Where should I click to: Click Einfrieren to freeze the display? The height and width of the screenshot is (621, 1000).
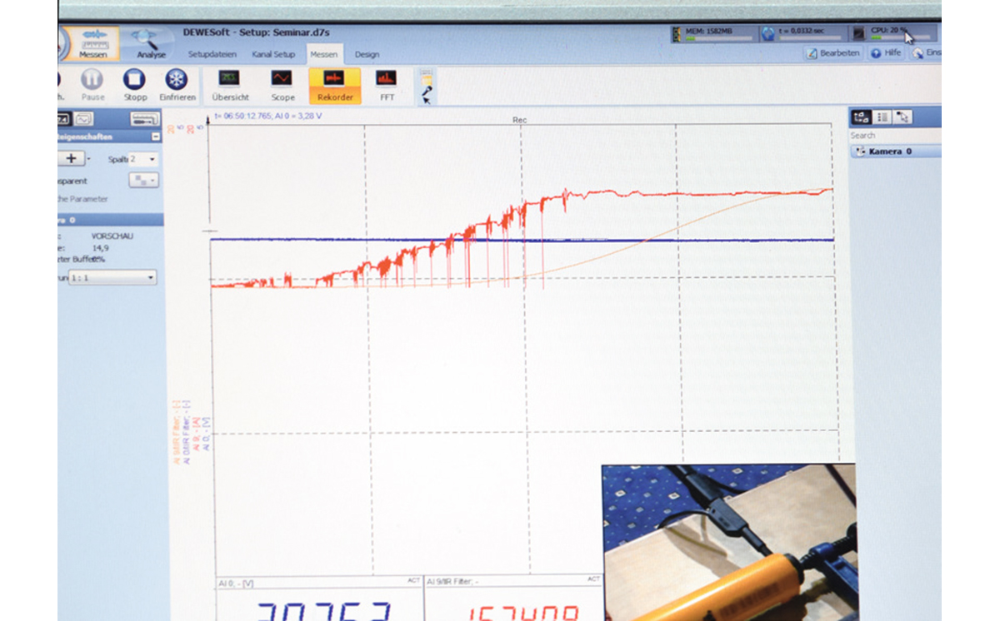(x=177, y=84)
